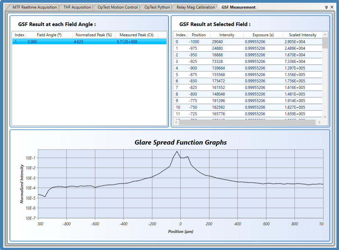Sort by the Exposure (s) column header
Viewport: 339px width, 250px height.
263,35
